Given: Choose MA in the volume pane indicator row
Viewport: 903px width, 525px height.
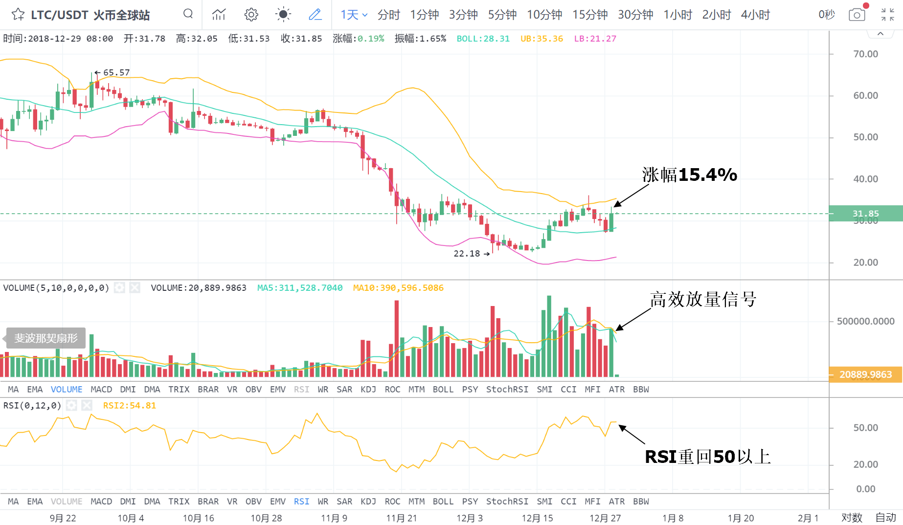Looking at the screenshot, I should coord(13,389).
